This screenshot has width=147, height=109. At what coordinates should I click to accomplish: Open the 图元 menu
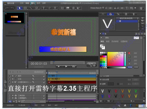(33, 3)
